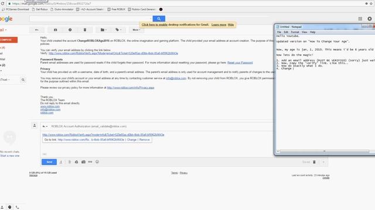This screenshot has width=375, height=210.
Task: Search for people in the chat panel
Action: tap(23, 80)
